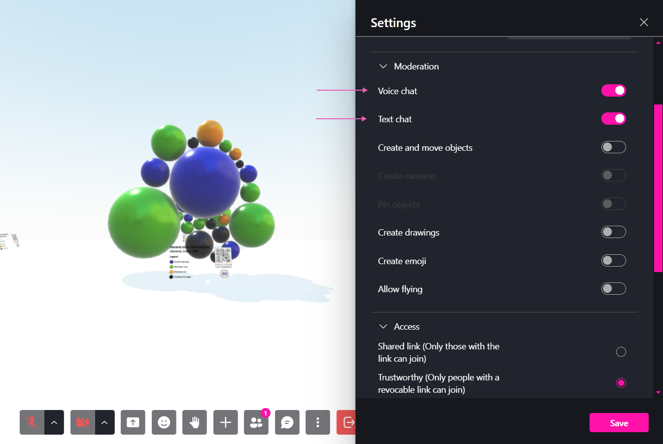Open the text chat panel
The width and height of the screenshot is (663, 444).
coord(287,422)
